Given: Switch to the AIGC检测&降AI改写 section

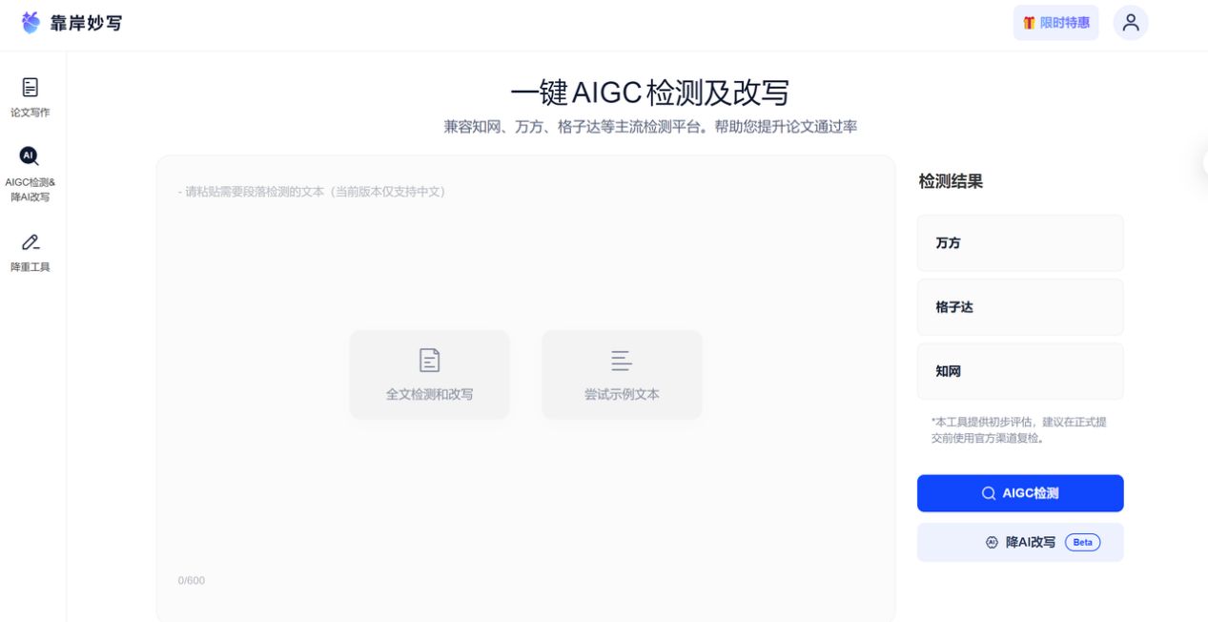Looking at the screenshot, I should (30, 172).
